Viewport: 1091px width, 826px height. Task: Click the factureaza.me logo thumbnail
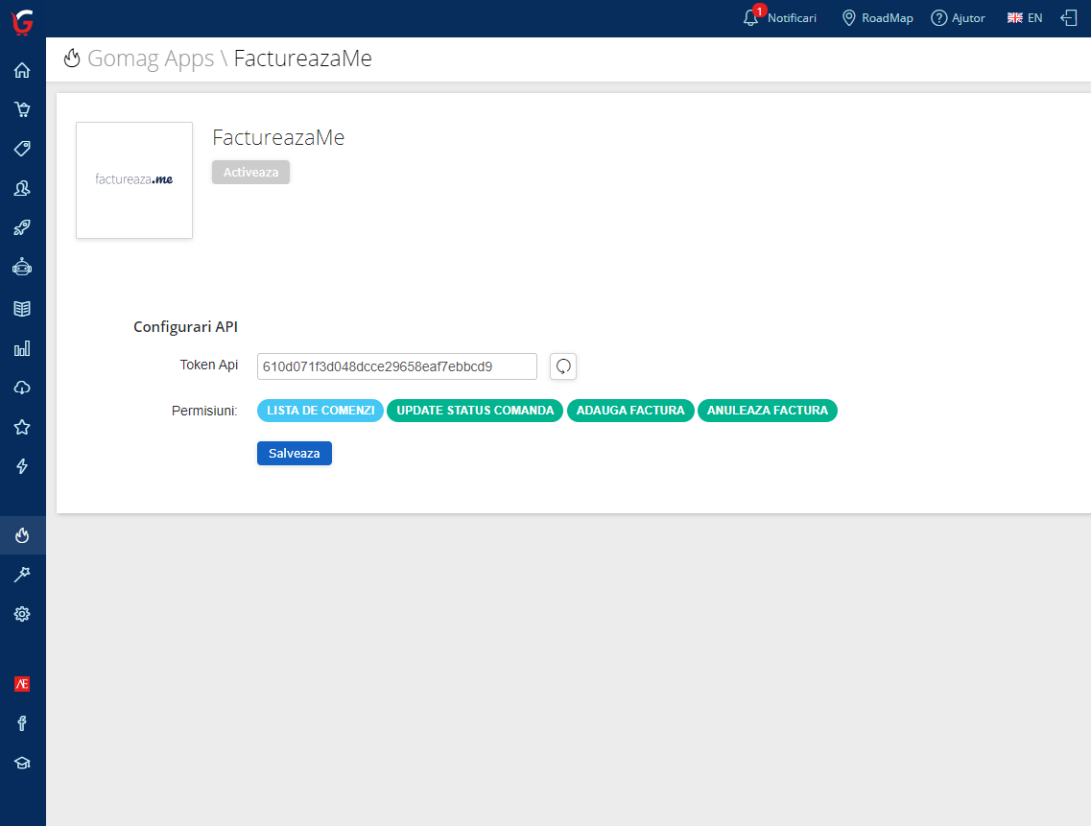pyautogui.click(x=134, y=180)
